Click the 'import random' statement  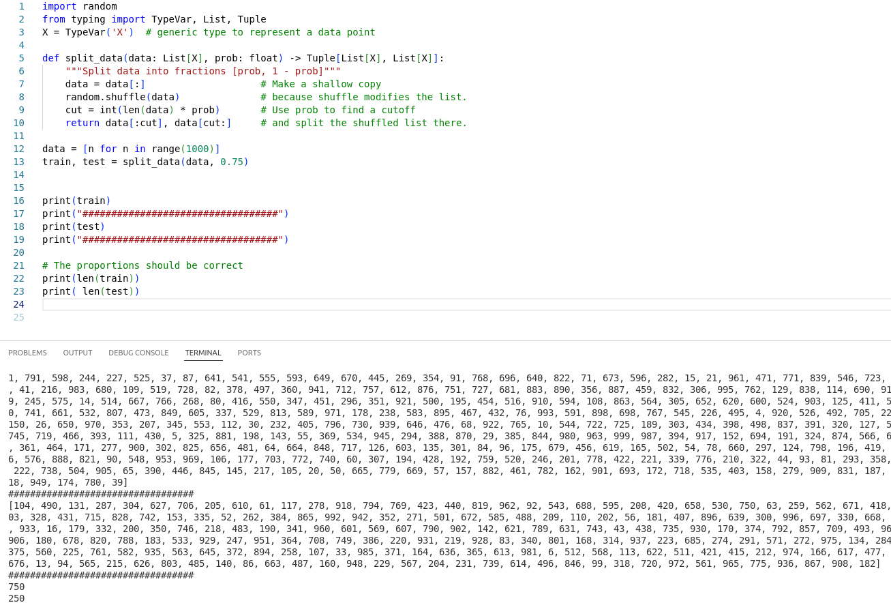pyautogui.click(x=79, y=6)
